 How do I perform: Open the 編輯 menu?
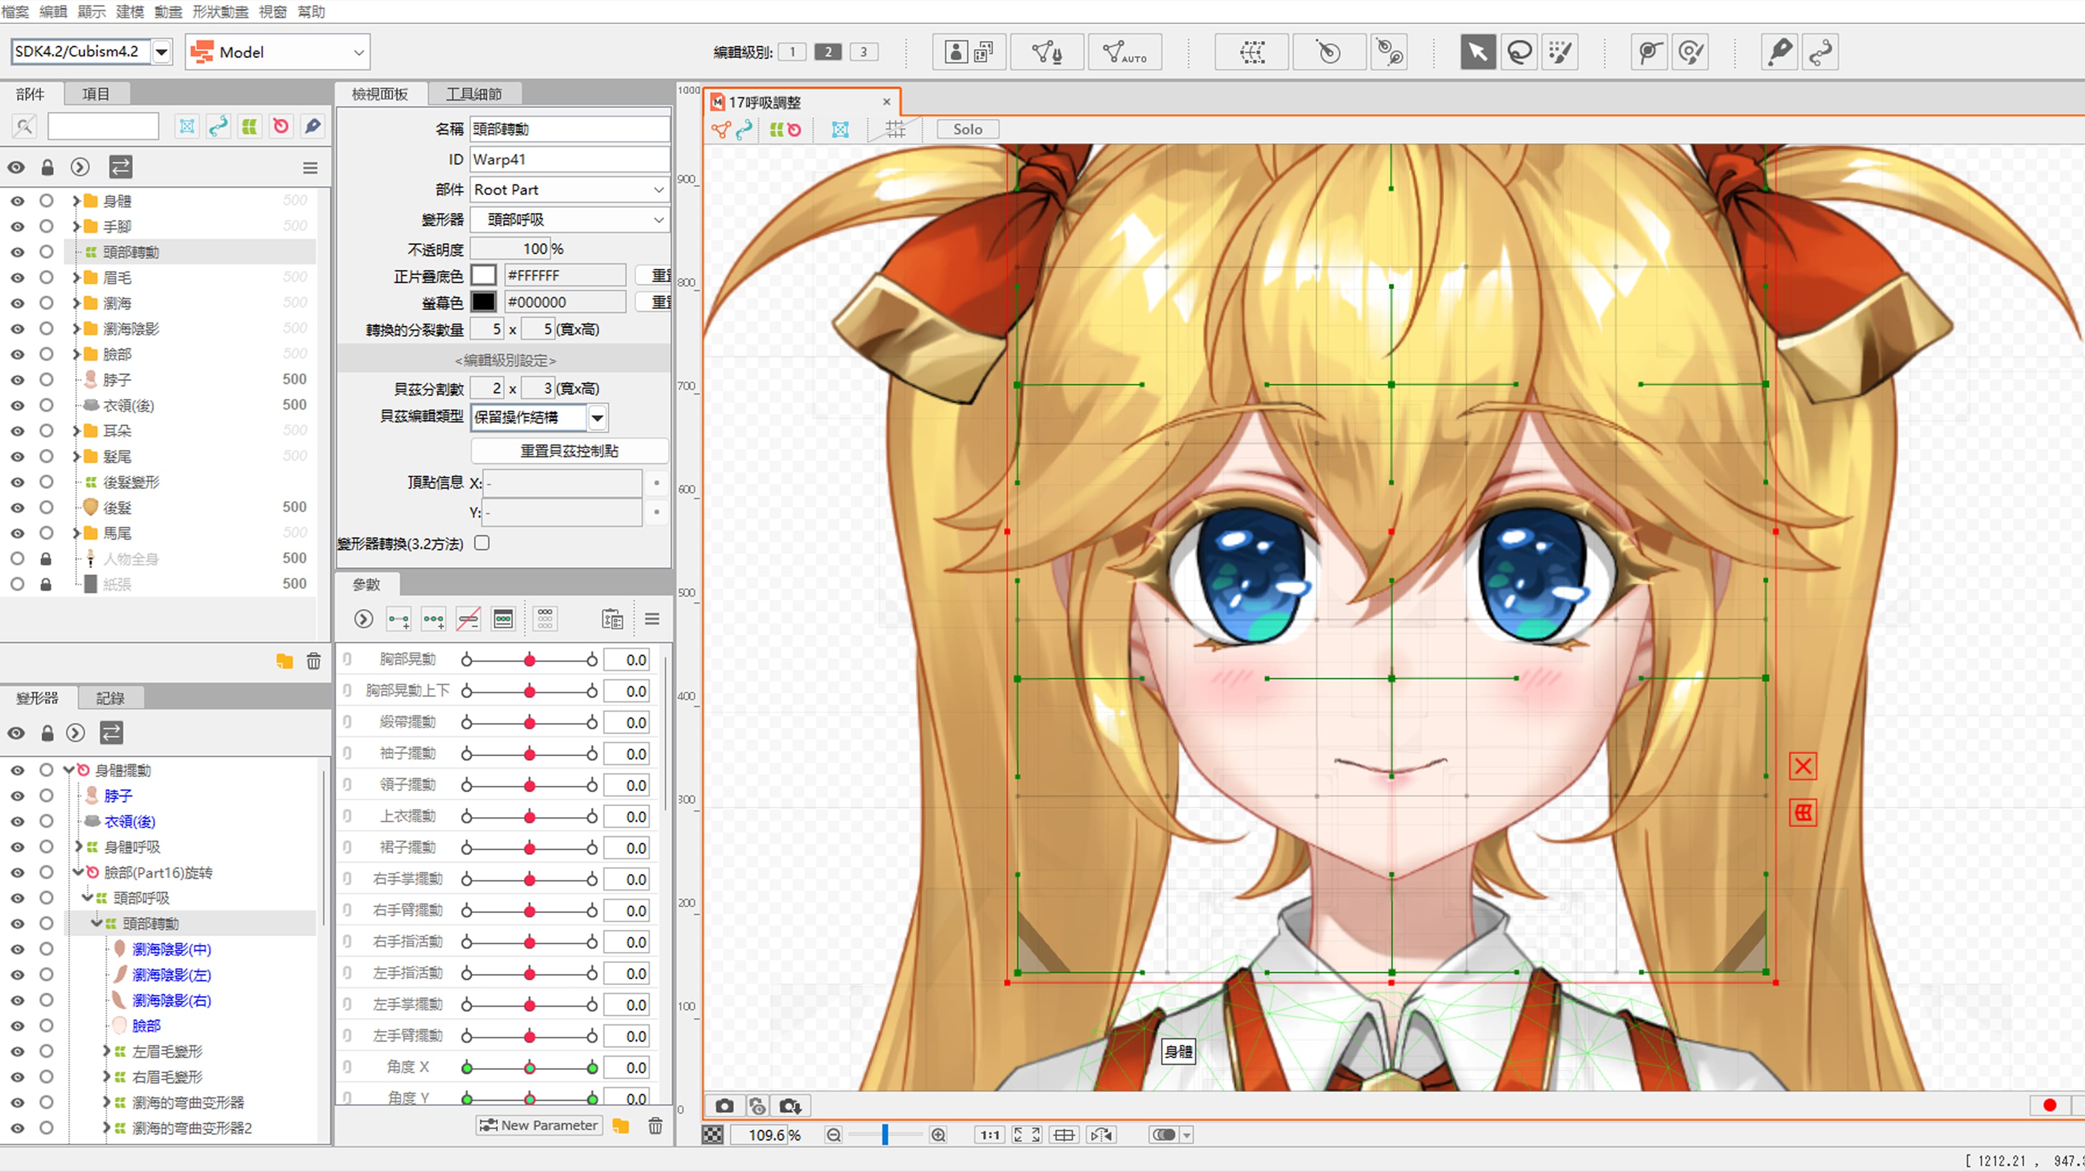click(x=53, y=11)
